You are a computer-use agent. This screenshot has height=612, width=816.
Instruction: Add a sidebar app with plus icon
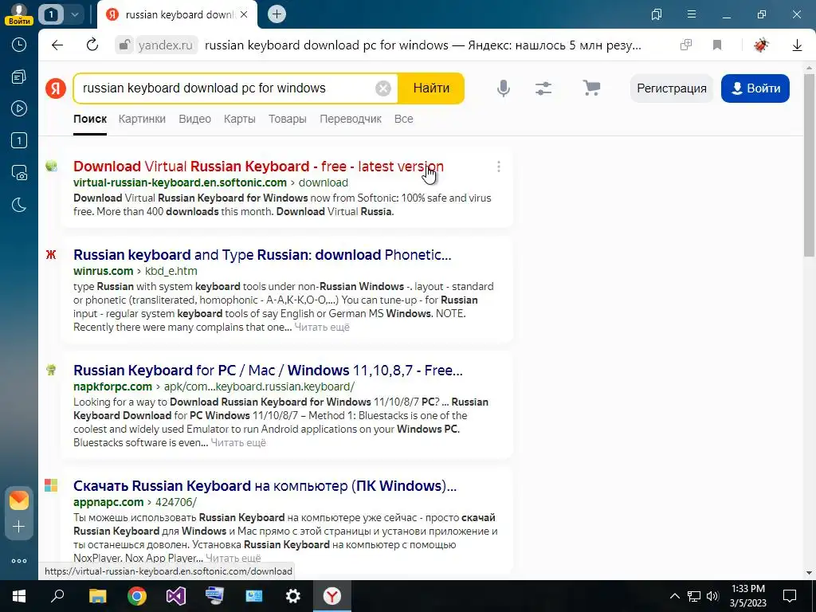click(19, 527)
